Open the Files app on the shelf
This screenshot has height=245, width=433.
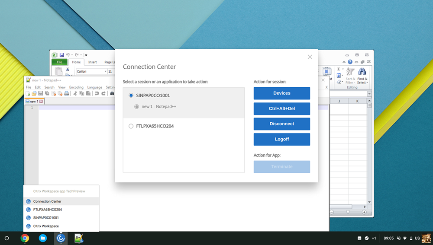point(43,238)
